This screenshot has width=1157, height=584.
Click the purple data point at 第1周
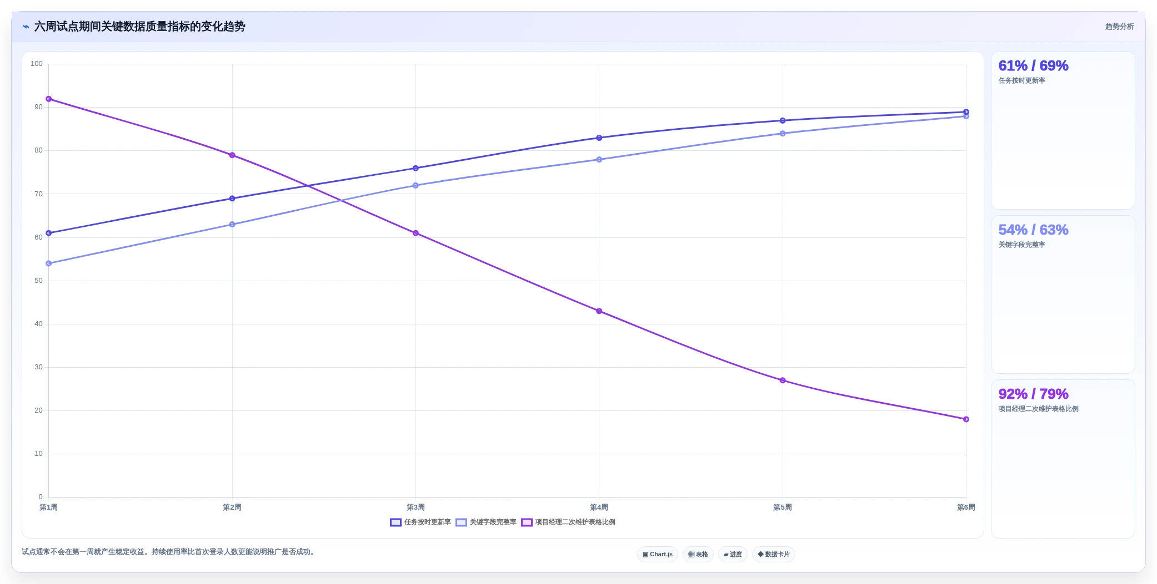click(x=49, y=99)
